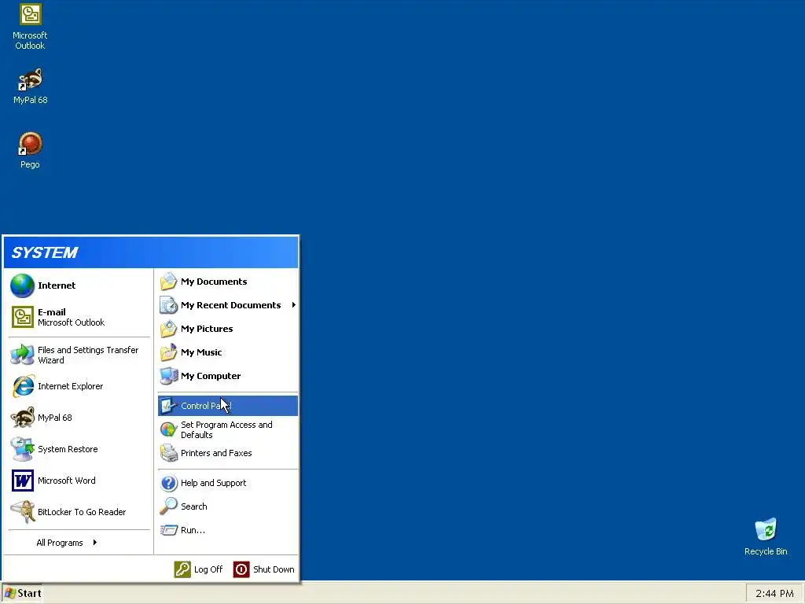Image resolution: width=805 pixels, height=604 pixels.
Task: Open the Search label
Action: tap(193, 506)
